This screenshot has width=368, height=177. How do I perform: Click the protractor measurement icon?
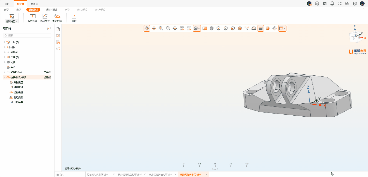253,28
